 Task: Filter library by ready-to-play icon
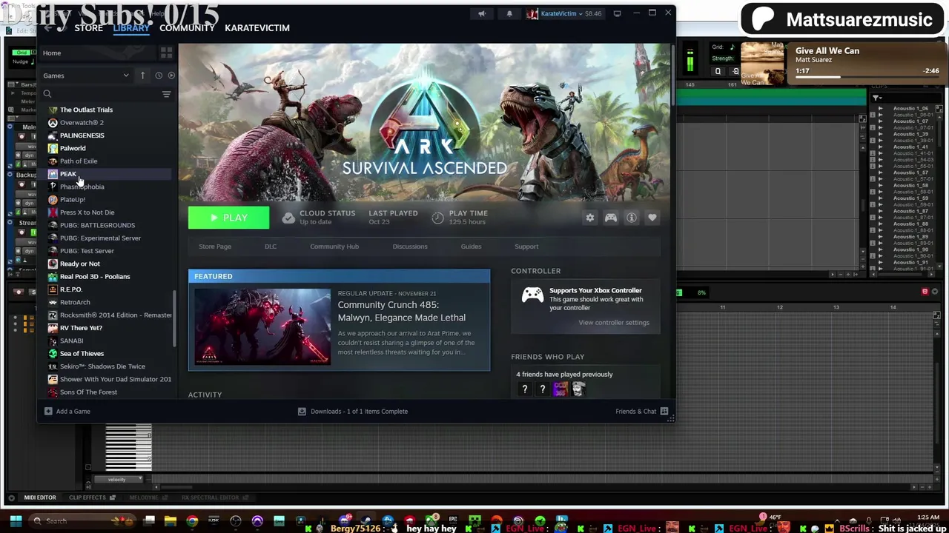(171, 76)
